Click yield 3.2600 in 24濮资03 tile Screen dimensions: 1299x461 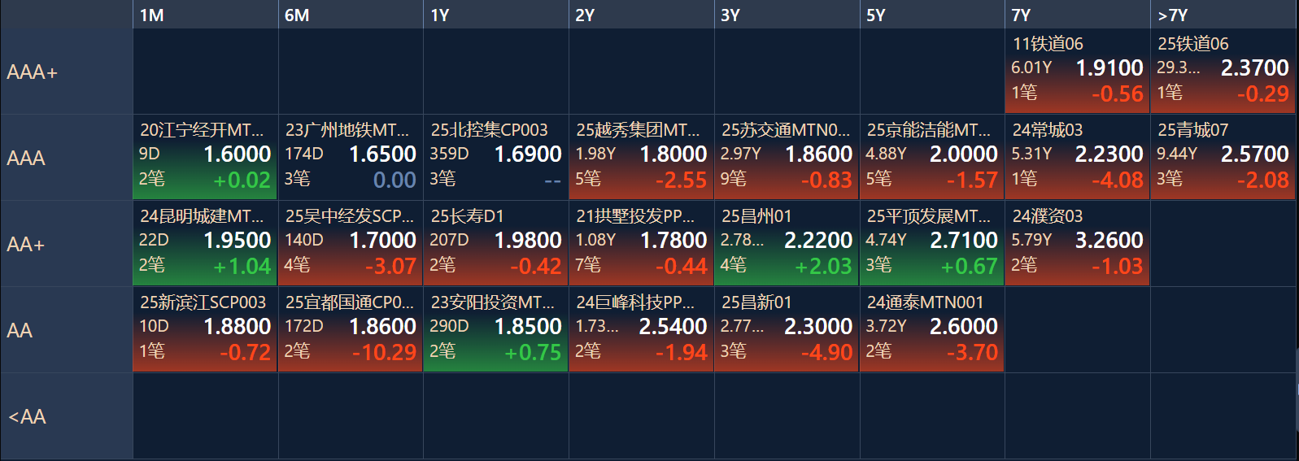point(1109,240)
